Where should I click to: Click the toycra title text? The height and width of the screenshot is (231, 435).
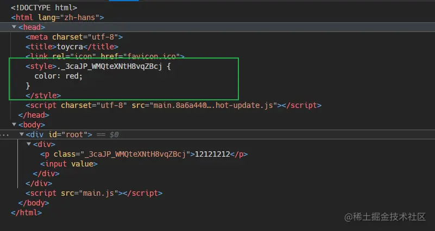pos(70,47)
